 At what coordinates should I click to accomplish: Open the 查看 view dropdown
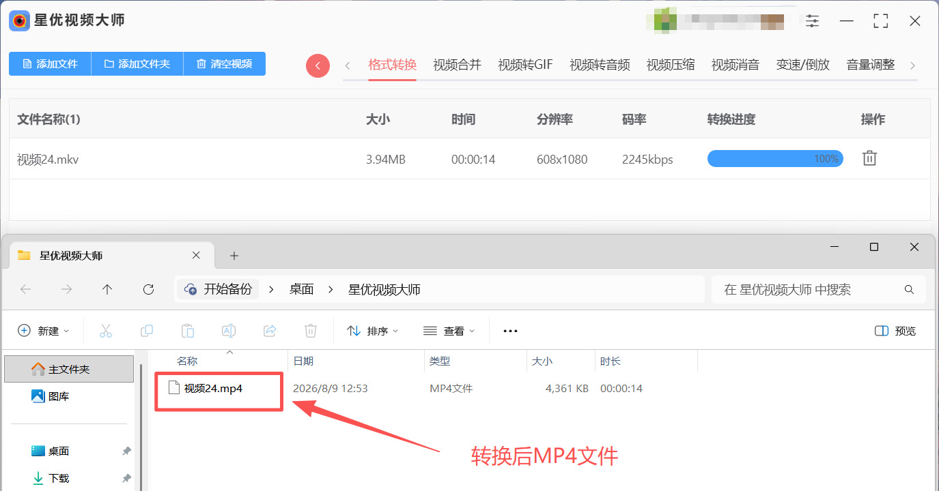[x=449, y=331]
